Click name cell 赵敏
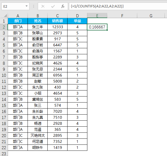Image resolution: width=167 pixels, height=156 pixels. tap(37, 81)
